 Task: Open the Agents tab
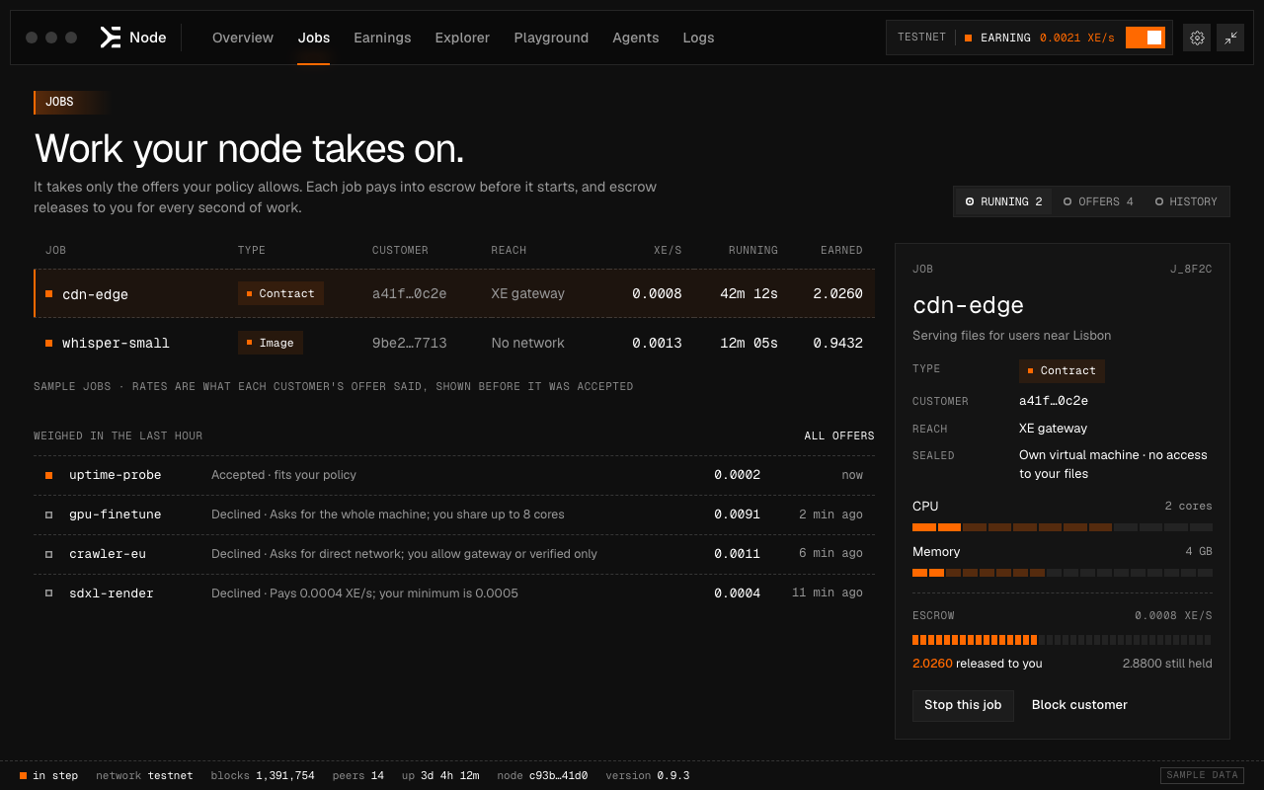click(x=636, y=38)
